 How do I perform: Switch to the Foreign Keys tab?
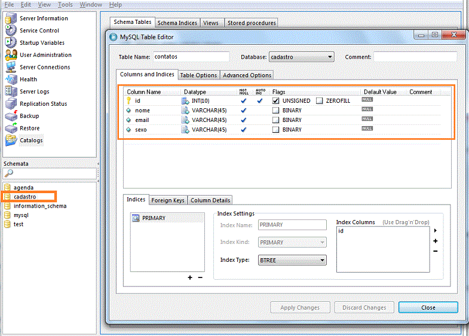click(x=168, y=200)
